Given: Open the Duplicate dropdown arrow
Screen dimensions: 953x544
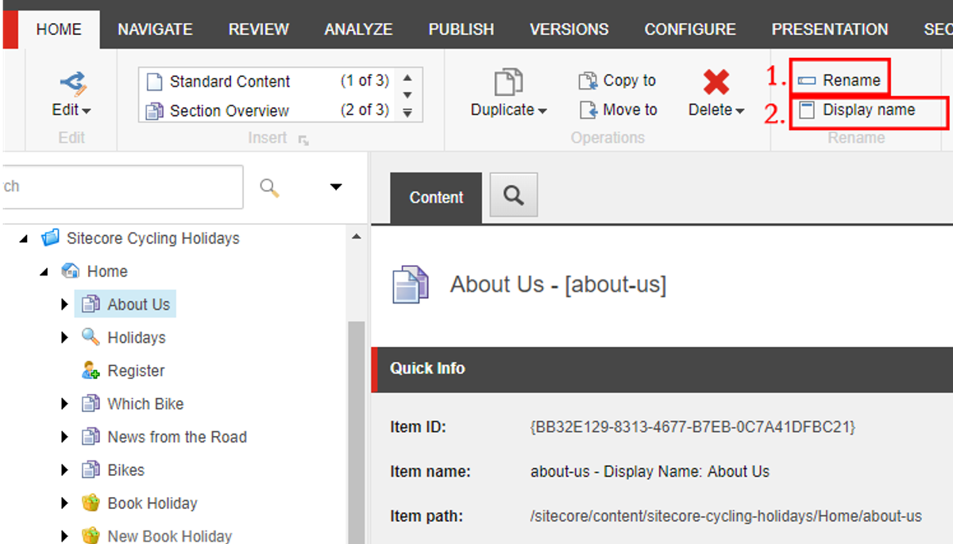Looking at the screenshot, I should (542, 111).
